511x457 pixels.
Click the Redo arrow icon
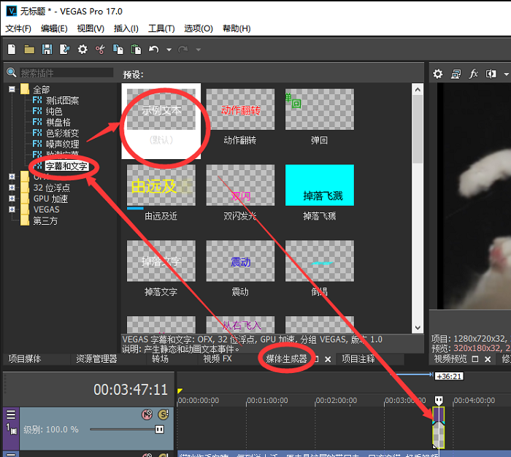point(182,49)
